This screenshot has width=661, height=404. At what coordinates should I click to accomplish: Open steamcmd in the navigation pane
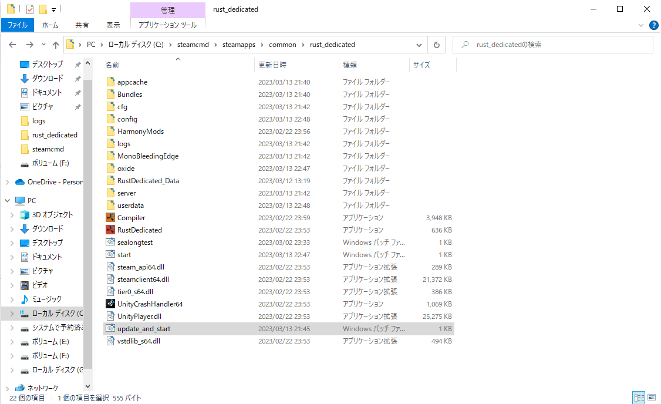[x=48, y=149]
